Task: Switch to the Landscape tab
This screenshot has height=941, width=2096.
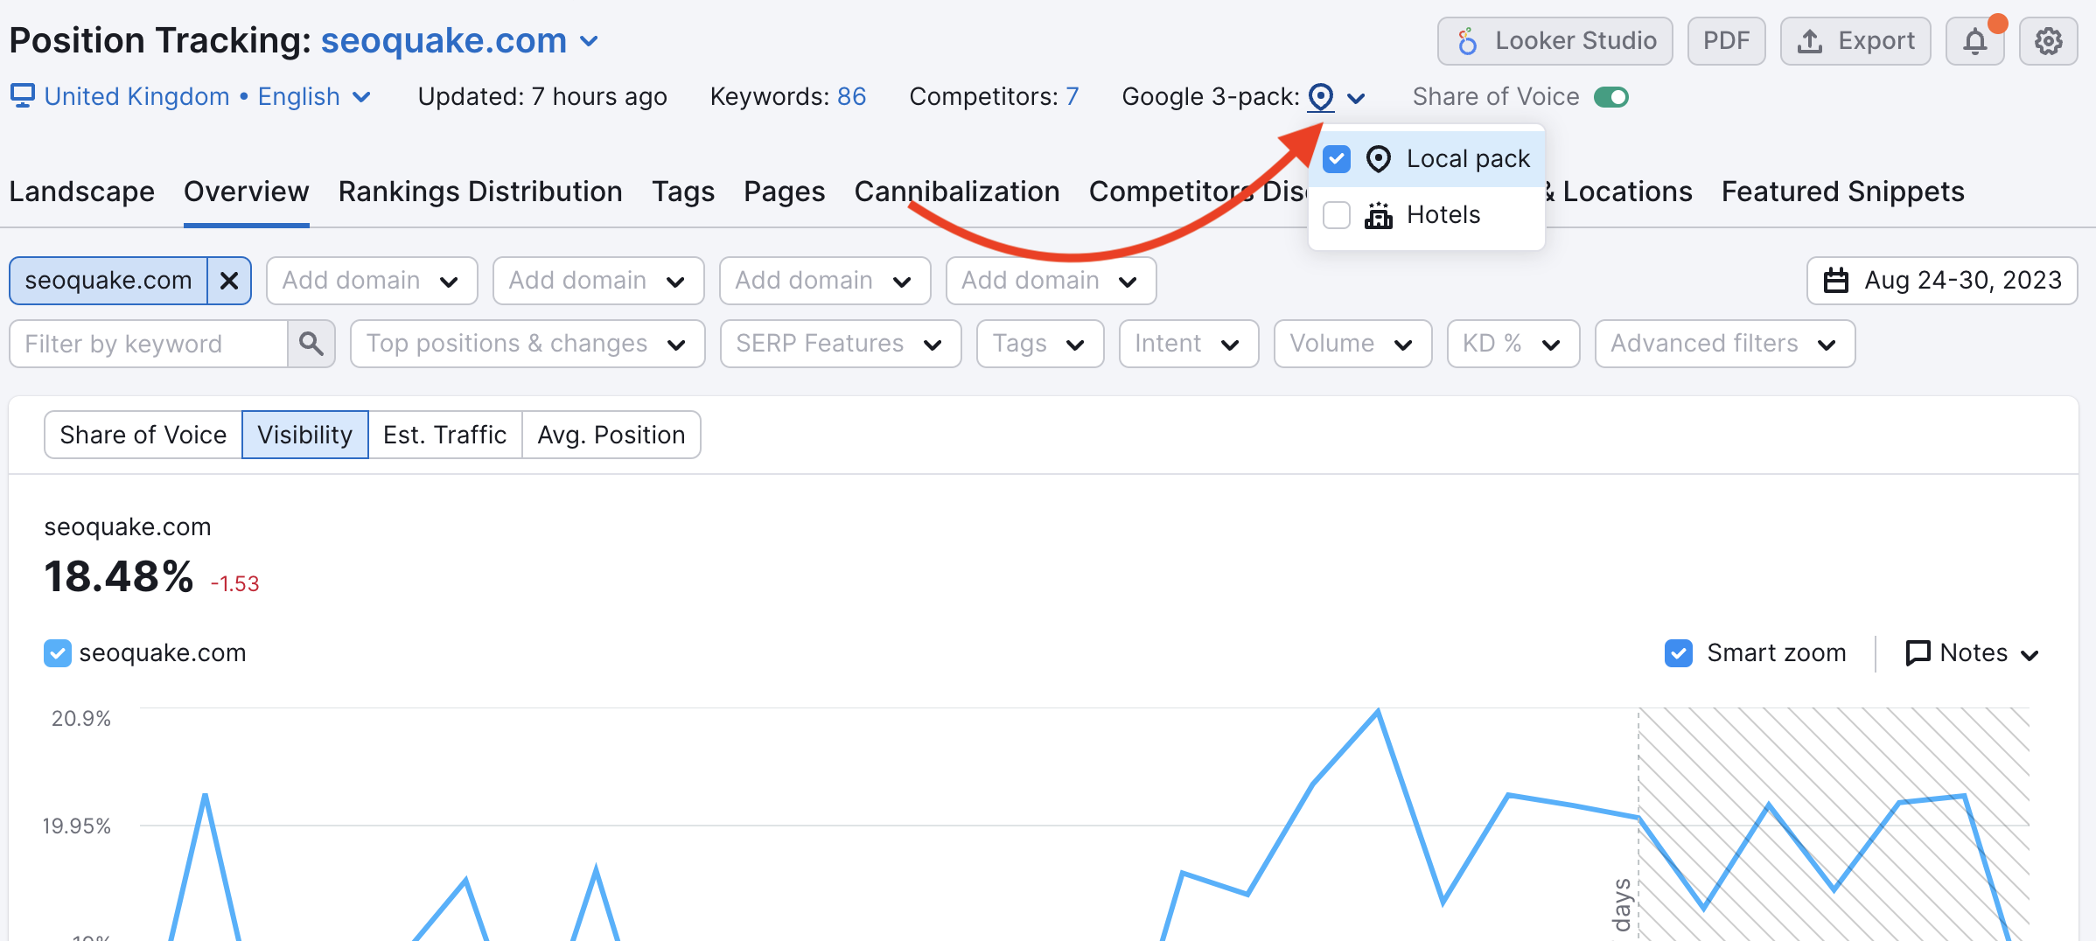Action: [82, 192]
